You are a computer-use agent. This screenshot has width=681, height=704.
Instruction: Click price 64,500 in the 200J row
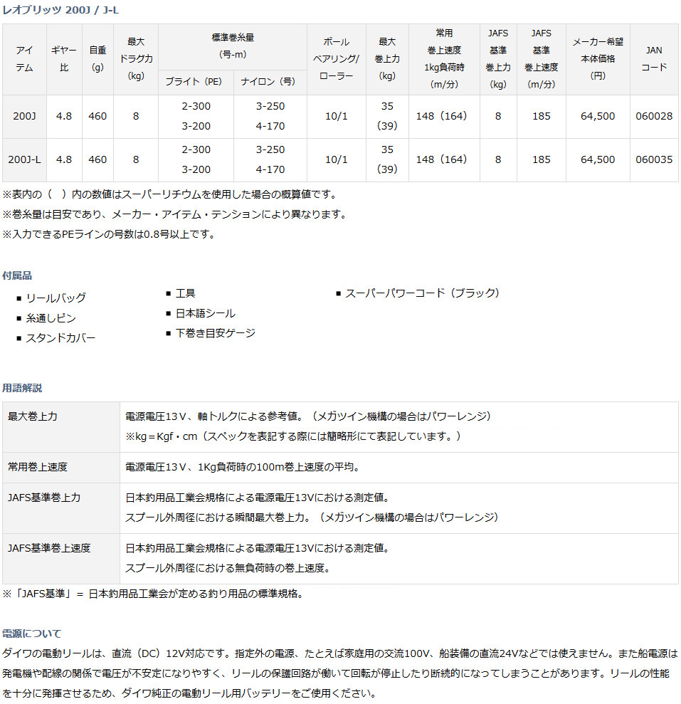598,116
